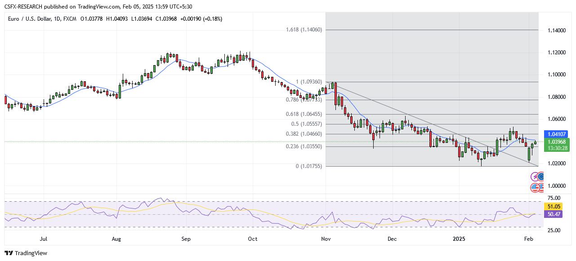Select the 0 (1.01755) Fibonacci base label
The image size is (576, 261).
tap(308, 166)
